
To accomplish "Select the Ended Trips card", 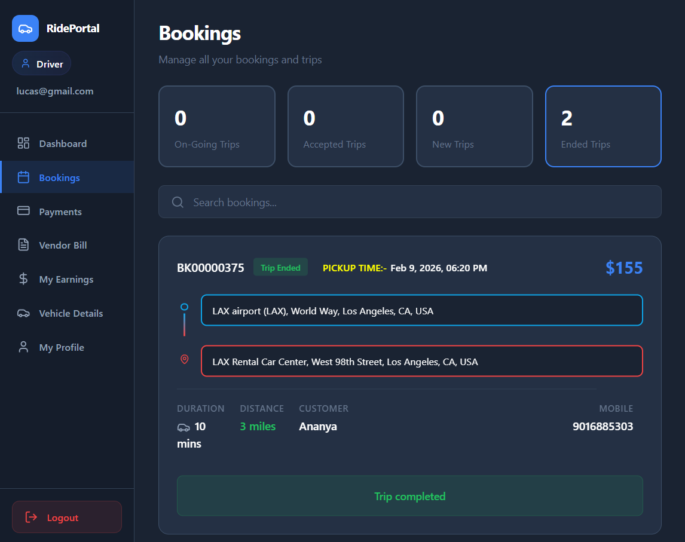I will [x=603, y=126].
